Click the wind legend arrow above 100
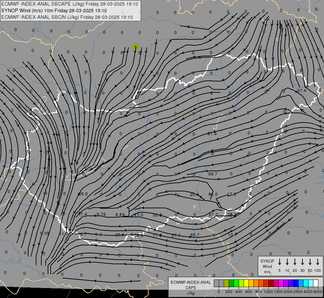Viewport: 324px width, 298px height. [x=318, y=262]
